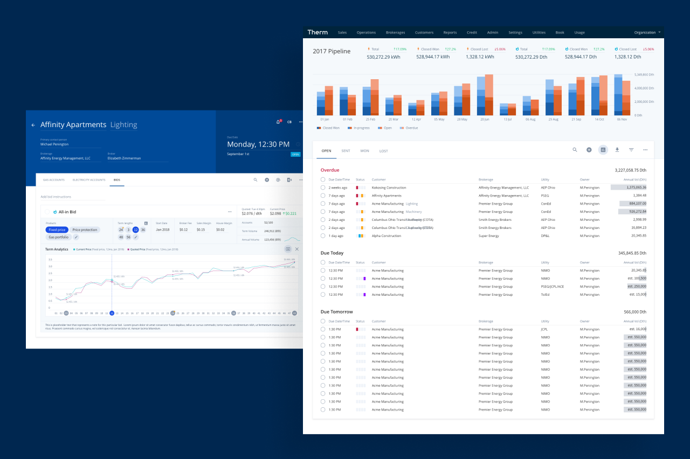Viewport: 690px width, 459px height.
Task: Close the Term Analytics panel
Action: coord(296,249)
